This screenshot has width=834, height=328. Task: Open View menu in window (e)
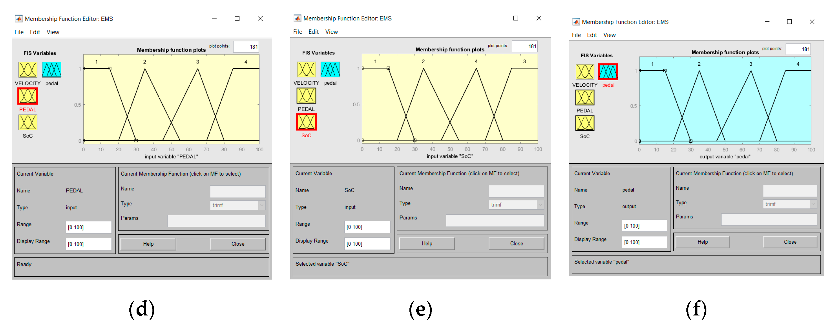(x=331, y=32)
